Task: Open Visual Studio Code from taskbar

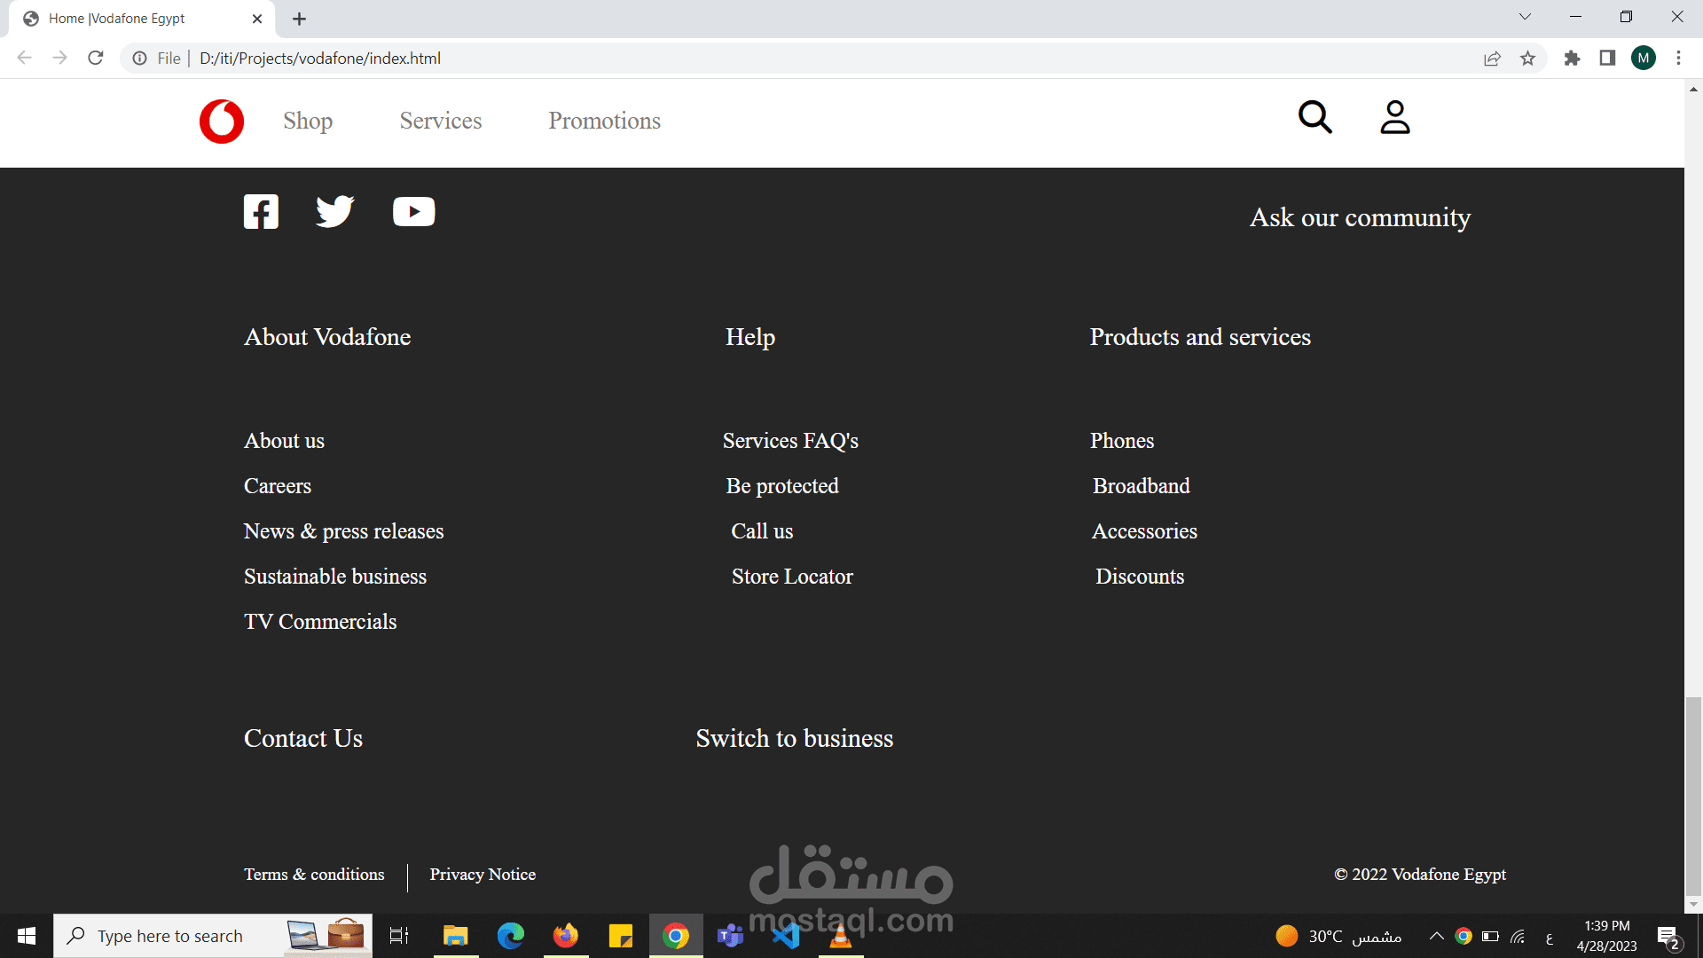Action: point(786,936)
